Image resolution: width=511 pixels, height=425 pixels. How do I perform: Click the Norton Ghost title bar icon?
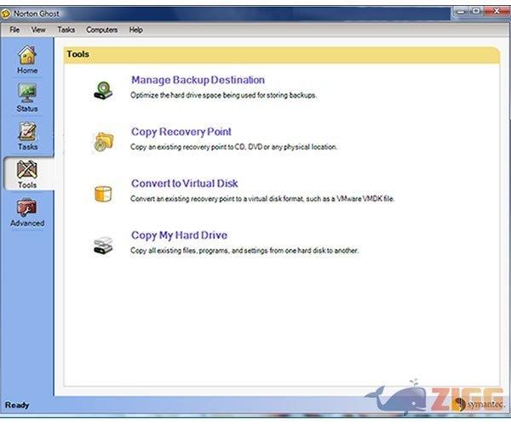tap(7, 13)
